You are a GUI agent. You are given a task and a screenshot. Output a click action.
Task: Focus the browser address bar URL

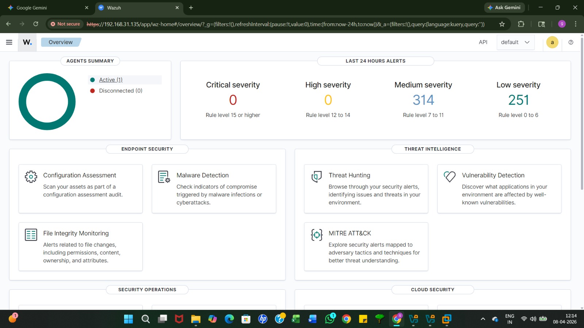coord(285,24)
